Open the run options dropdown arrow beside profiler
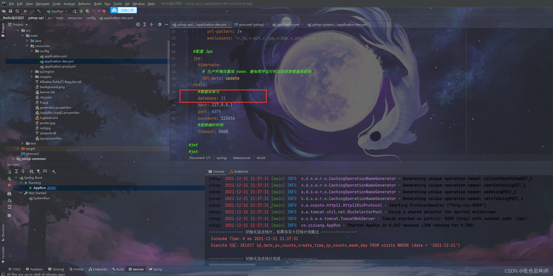Image resolution: width=553 pixels, height=276 pixels. pyautogui.click(x=99, y=11)
